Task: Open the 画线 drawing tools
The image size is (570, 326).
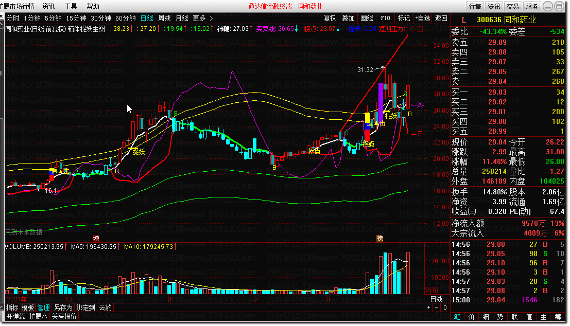Action: click(x=367, y=18)
